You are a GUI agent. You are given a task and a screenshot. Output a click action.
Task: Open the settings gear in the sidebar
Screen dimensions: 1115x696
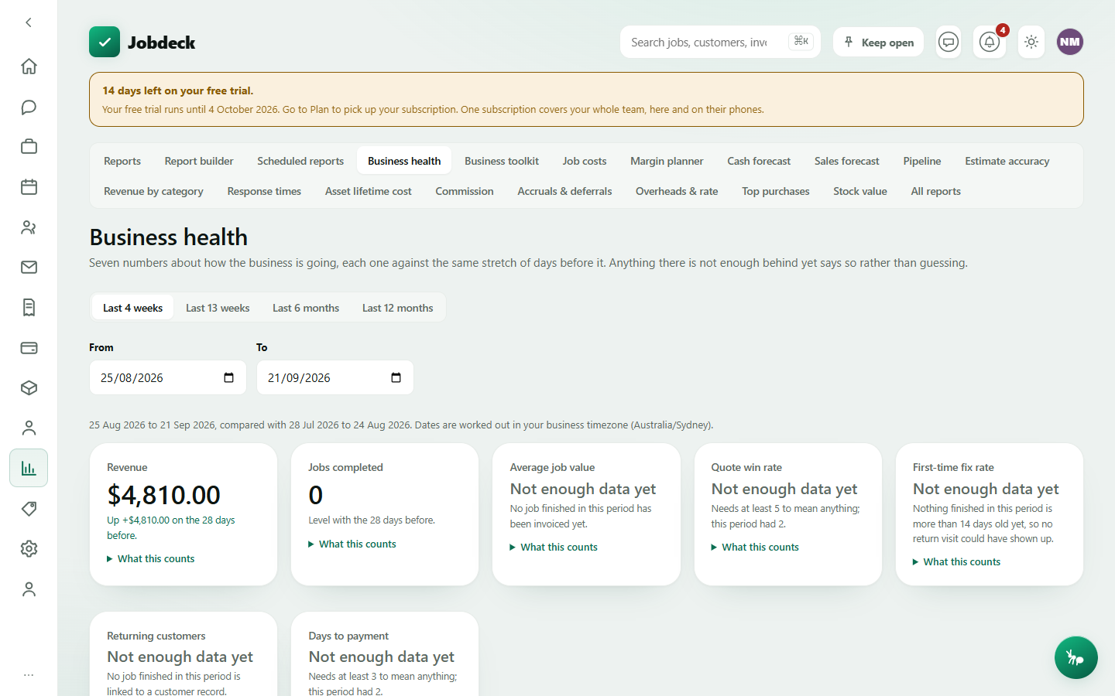click(29, 549)
